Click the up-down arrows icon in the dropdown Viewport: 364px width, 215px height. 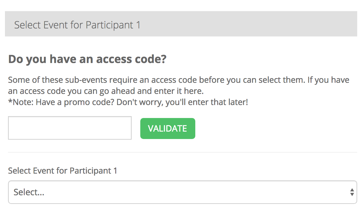point(352,192)
